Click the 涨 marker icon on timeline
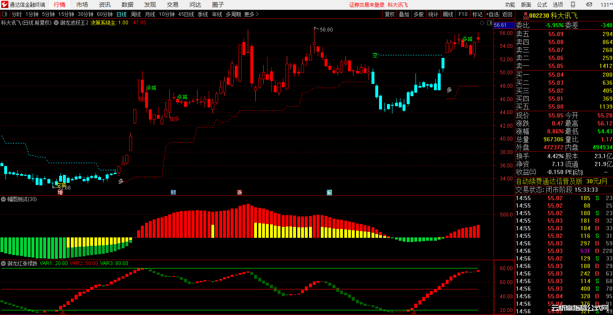Viewport: 613px width, 315px height. tap(239, 193)
